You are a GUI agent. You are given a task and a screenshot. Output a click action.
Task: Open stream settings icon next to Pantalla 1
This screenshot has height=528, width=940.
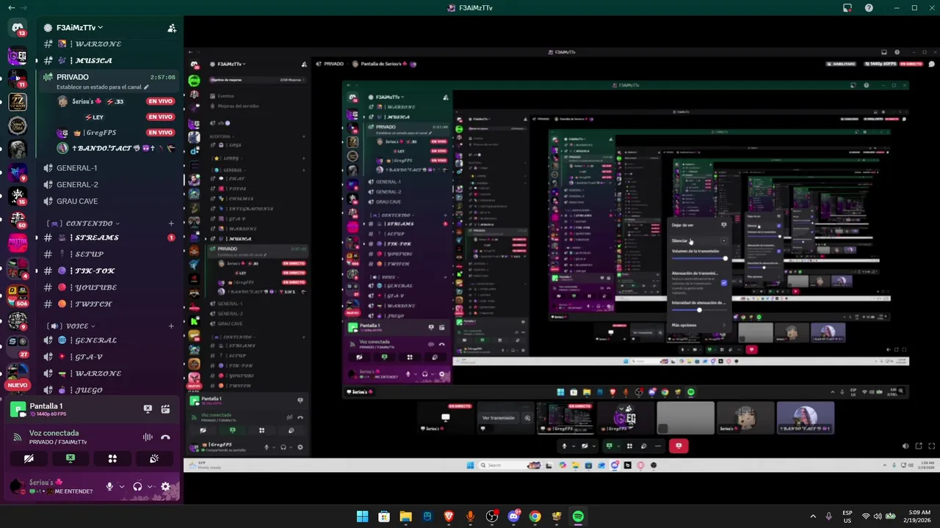(165, 409)
